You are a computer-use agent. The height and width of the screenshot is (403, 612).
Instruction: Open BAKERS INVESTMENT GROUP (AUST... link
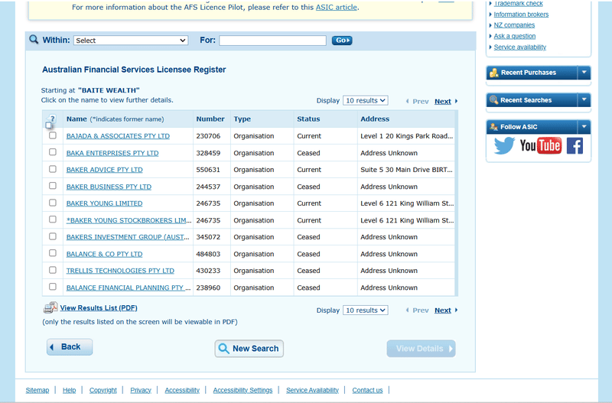(128, 237)
